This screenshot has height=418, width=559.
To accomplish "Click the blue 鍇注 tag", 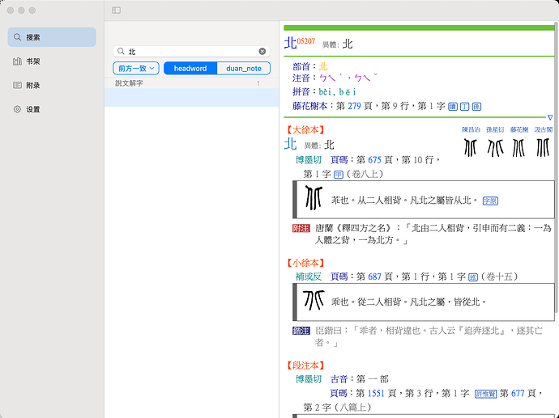I will click(301, 331).
